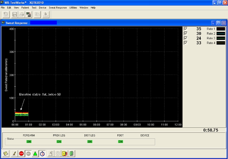Click the sweat droplet toolbar icon
The width and height of the screenshot is (228, 159).
coord(46,14)
